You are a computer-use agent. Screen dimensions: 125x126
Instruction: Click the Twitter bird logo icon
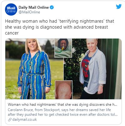point(119,7)
